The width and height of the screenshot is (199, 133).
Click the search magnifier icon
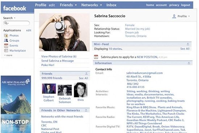click(x=6, y=23)
